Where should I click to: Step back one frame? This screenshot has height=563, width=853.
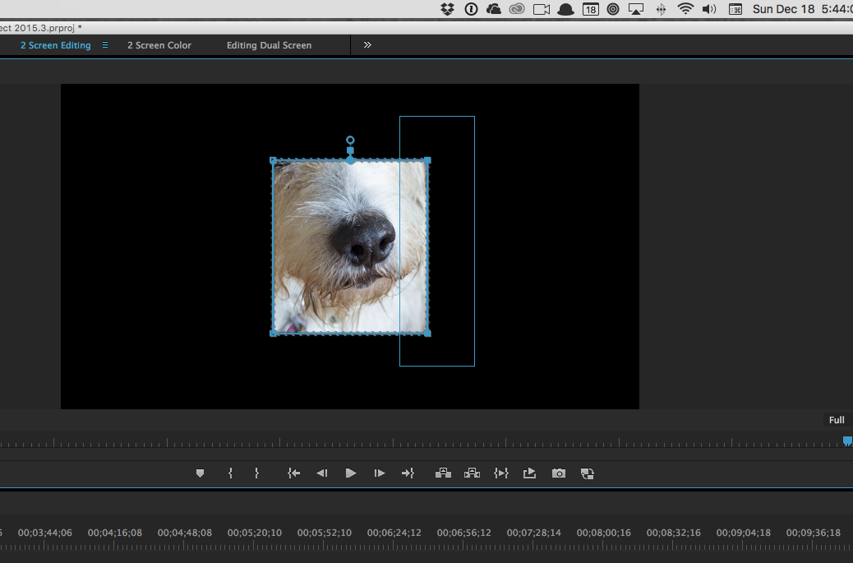click(x=322, y=473)
